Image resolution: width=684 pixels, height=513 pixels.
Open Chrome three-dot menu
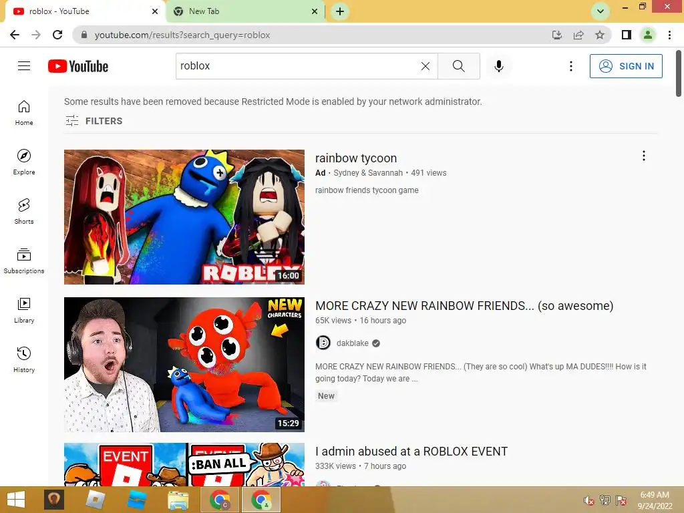[x=669, y=35]
